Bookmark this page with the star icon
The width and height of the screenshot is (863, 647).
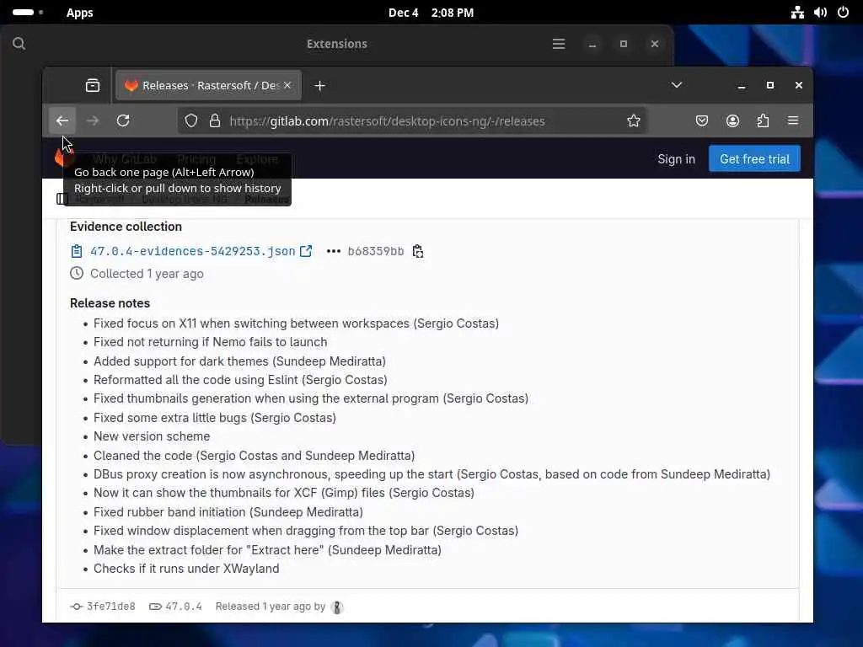[634, 121]
